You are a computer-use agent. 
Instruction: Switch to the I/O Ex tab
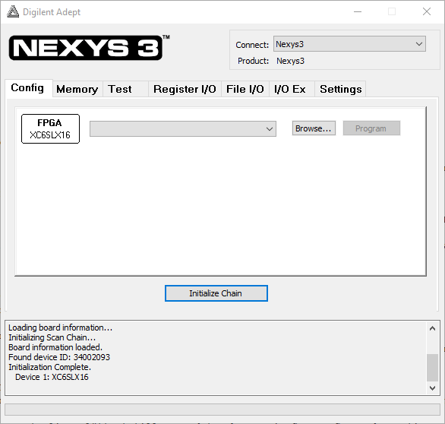[x=292, y=89]
